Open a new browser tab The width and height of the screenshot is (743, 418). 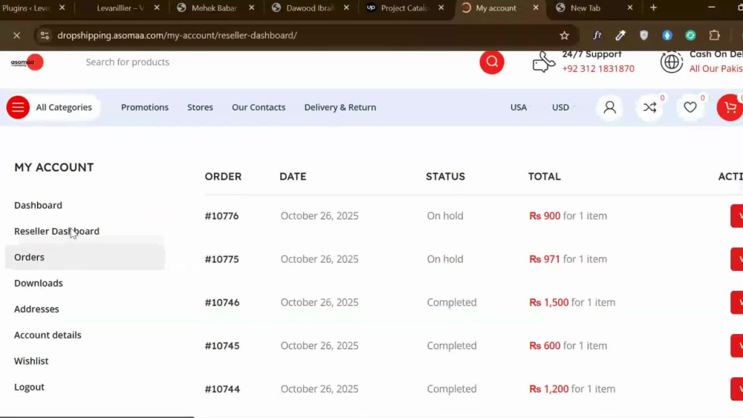[x=653, y=7]
